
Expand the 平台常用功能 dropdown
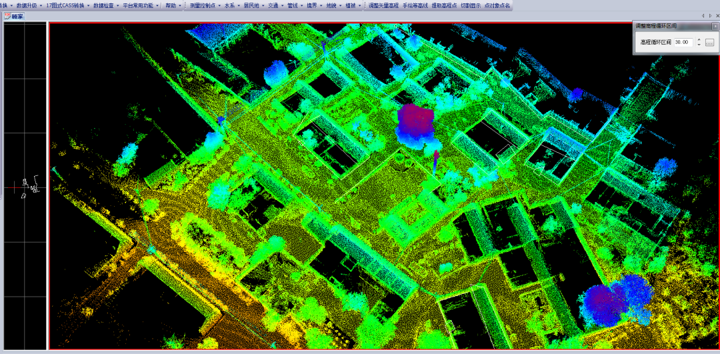[141, 5]
